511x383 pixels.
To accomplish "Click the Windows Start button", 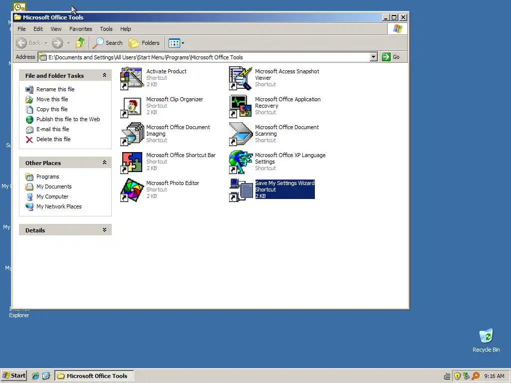I will point(13,376).
